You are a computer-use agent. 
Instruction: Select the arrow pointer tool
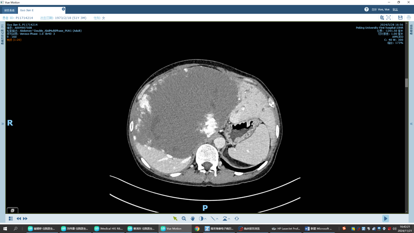pyautogui.click(x=175, y=219)
